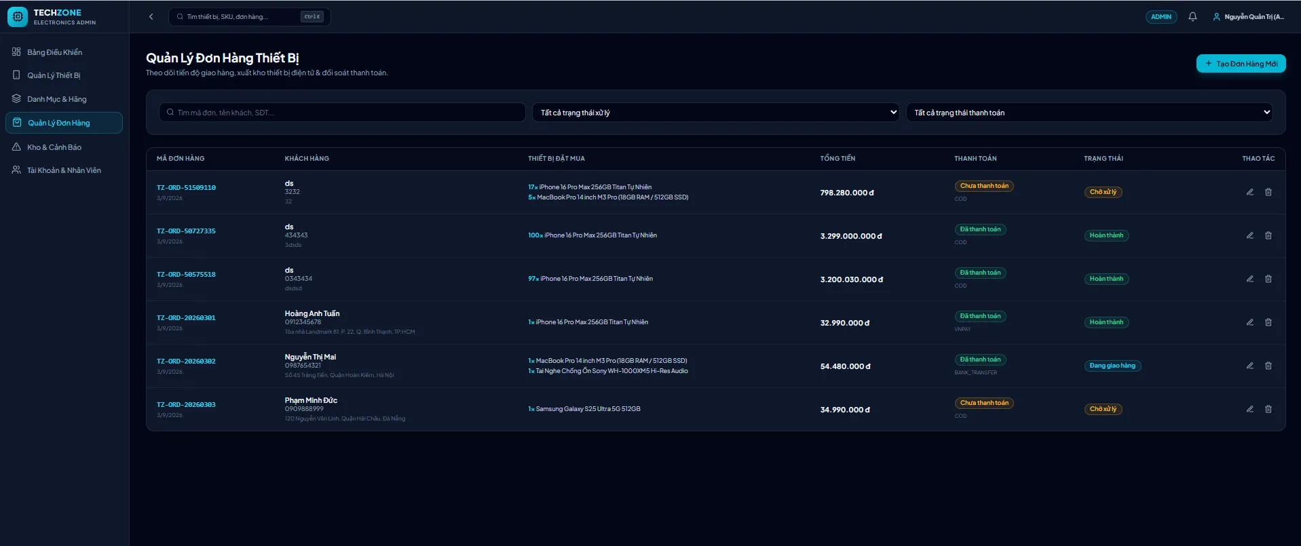The height and width of the screenshot is (546, 1301).
Task: Edit order TZ-ORD-51509110 with pencil icon
Action: pyautogui.click(x=1249, y=192)
